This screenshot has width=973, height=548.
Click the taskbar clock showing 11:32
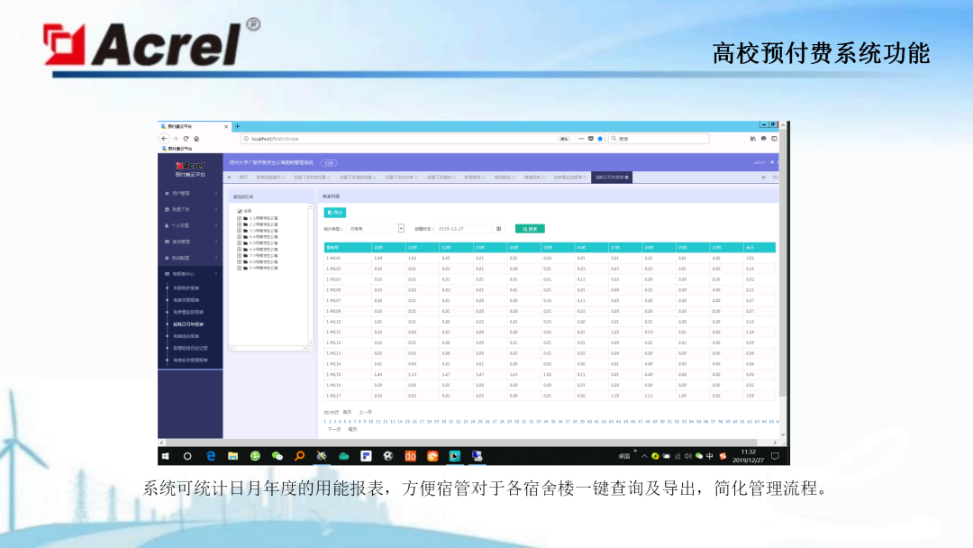749,456
